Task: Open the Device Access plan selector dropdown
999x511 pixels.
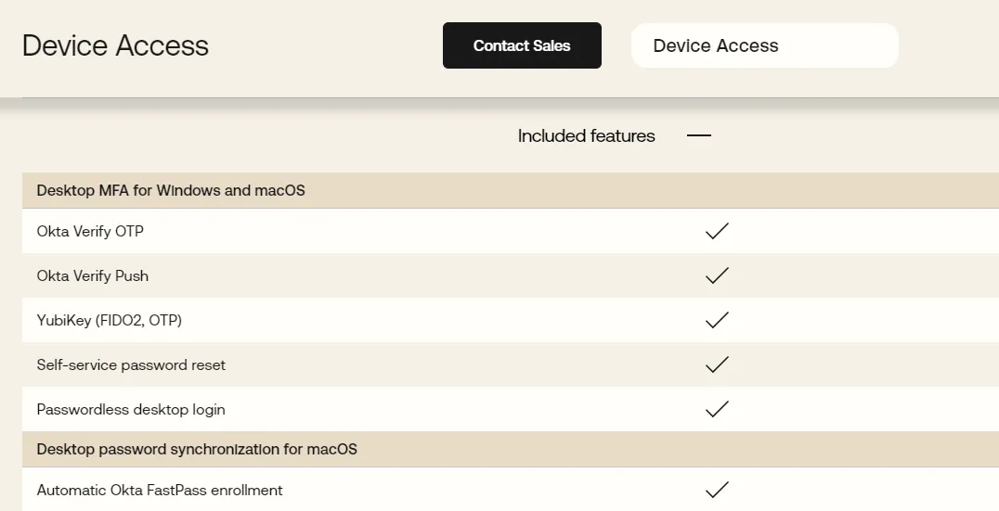Action: [x=764, y=45]
